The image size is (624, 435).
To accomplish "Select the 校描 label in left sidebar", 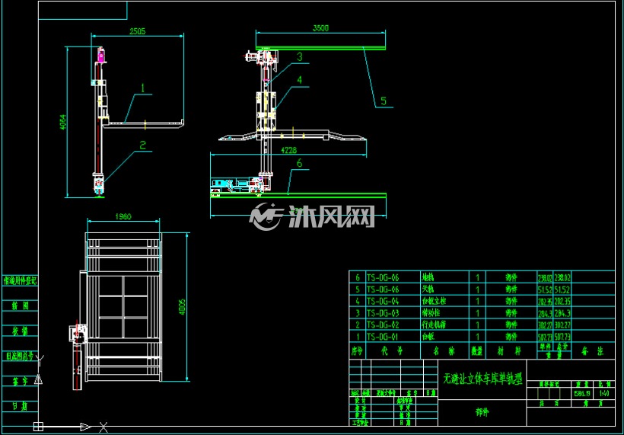I will point(21,331).
